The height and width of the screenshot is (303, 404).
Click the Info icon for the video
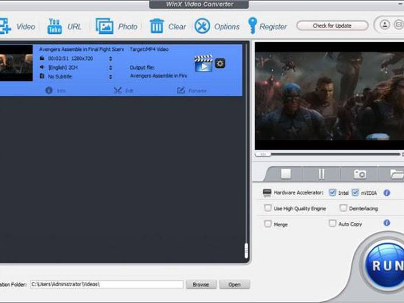point(49,90)
